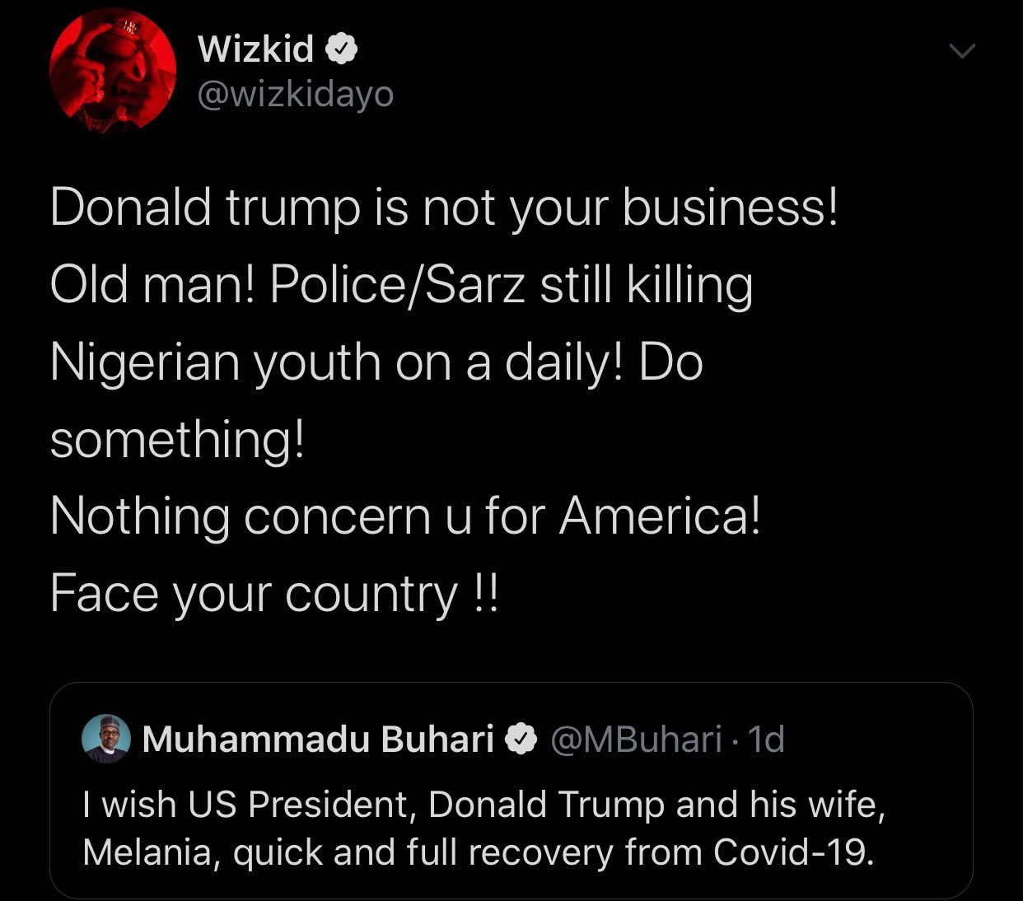Viewport: 1023px width, 901px height.
Task: Click the 1d timestamp on quoted tweet
Action: click(x=767, y=739)
